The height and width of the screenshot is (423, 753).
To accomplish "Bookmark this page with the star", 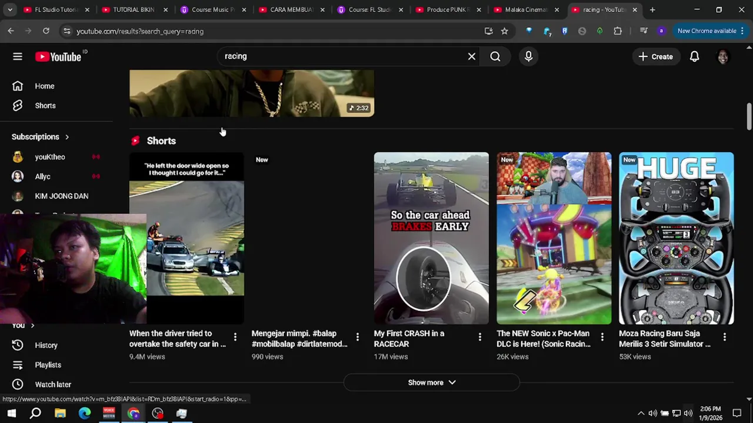I will pos(504,31).
